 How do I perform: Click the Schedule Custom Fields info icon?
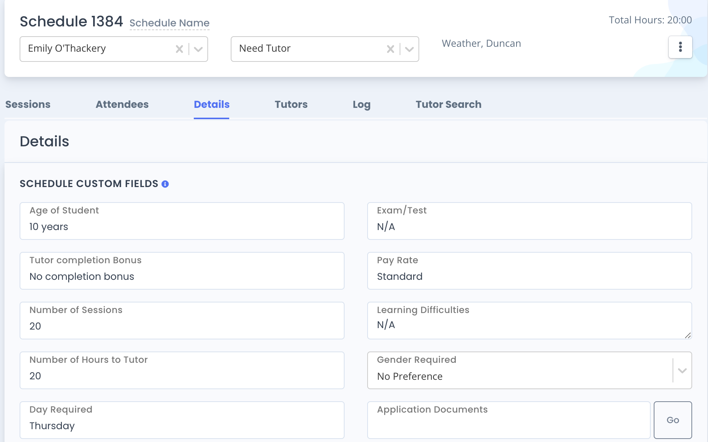click(x=165, y=184)
